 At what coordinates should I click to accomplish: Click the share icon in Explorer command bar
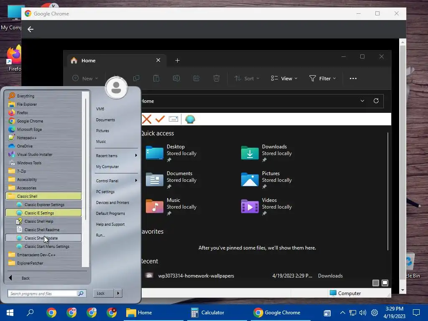click(x=196, y=78)
